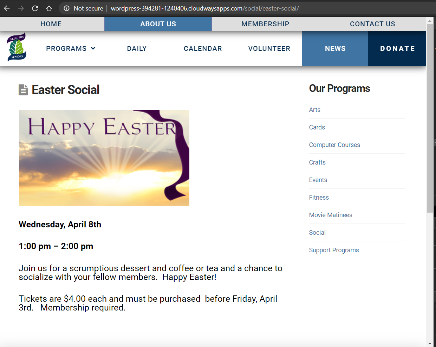Go to browser home page icon
Image resolution: width=436 pixels, height=347 pixels.
click(x=49, y=8)
